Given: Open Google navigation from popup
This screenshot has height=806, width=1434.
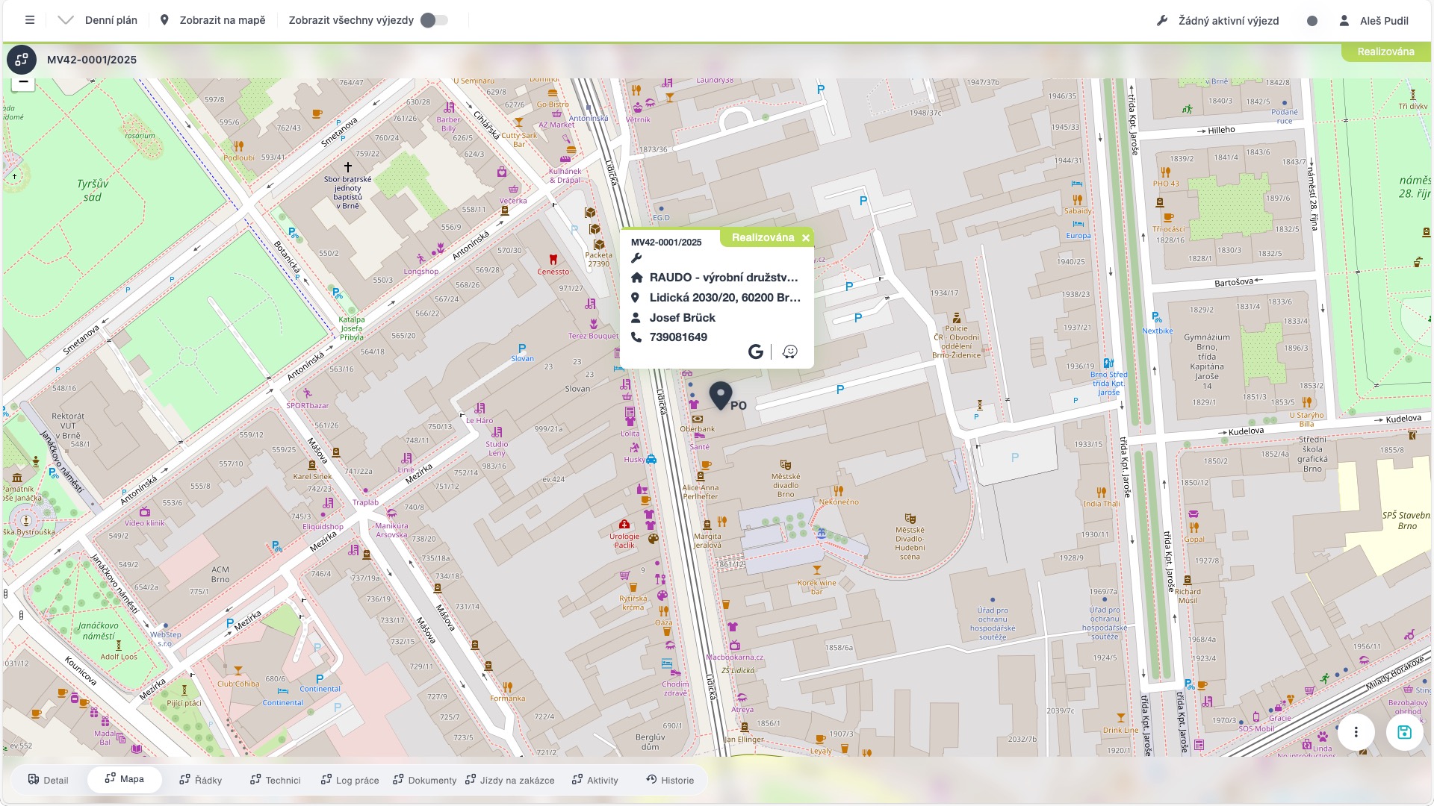Looking at the screenshot, I should point(756,352).
